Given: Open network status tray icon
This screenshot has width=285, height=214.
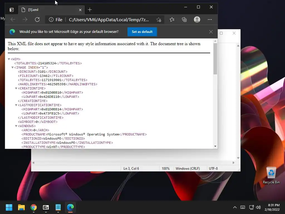Looking at the screenshot, I should (x=251, y=207).
